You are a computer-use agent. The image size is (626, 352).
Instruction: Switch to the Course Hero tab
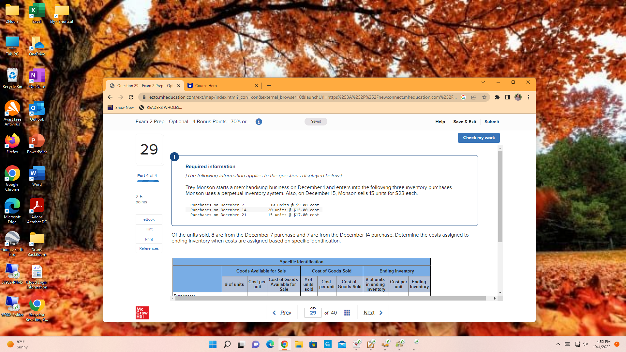click(215, 86)
